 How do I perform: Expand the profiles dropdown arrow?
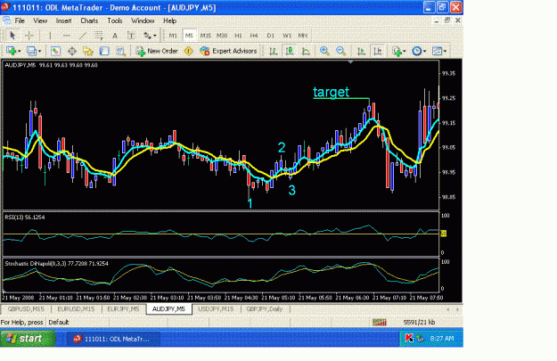pyautogui.click(x=39, y=51)
